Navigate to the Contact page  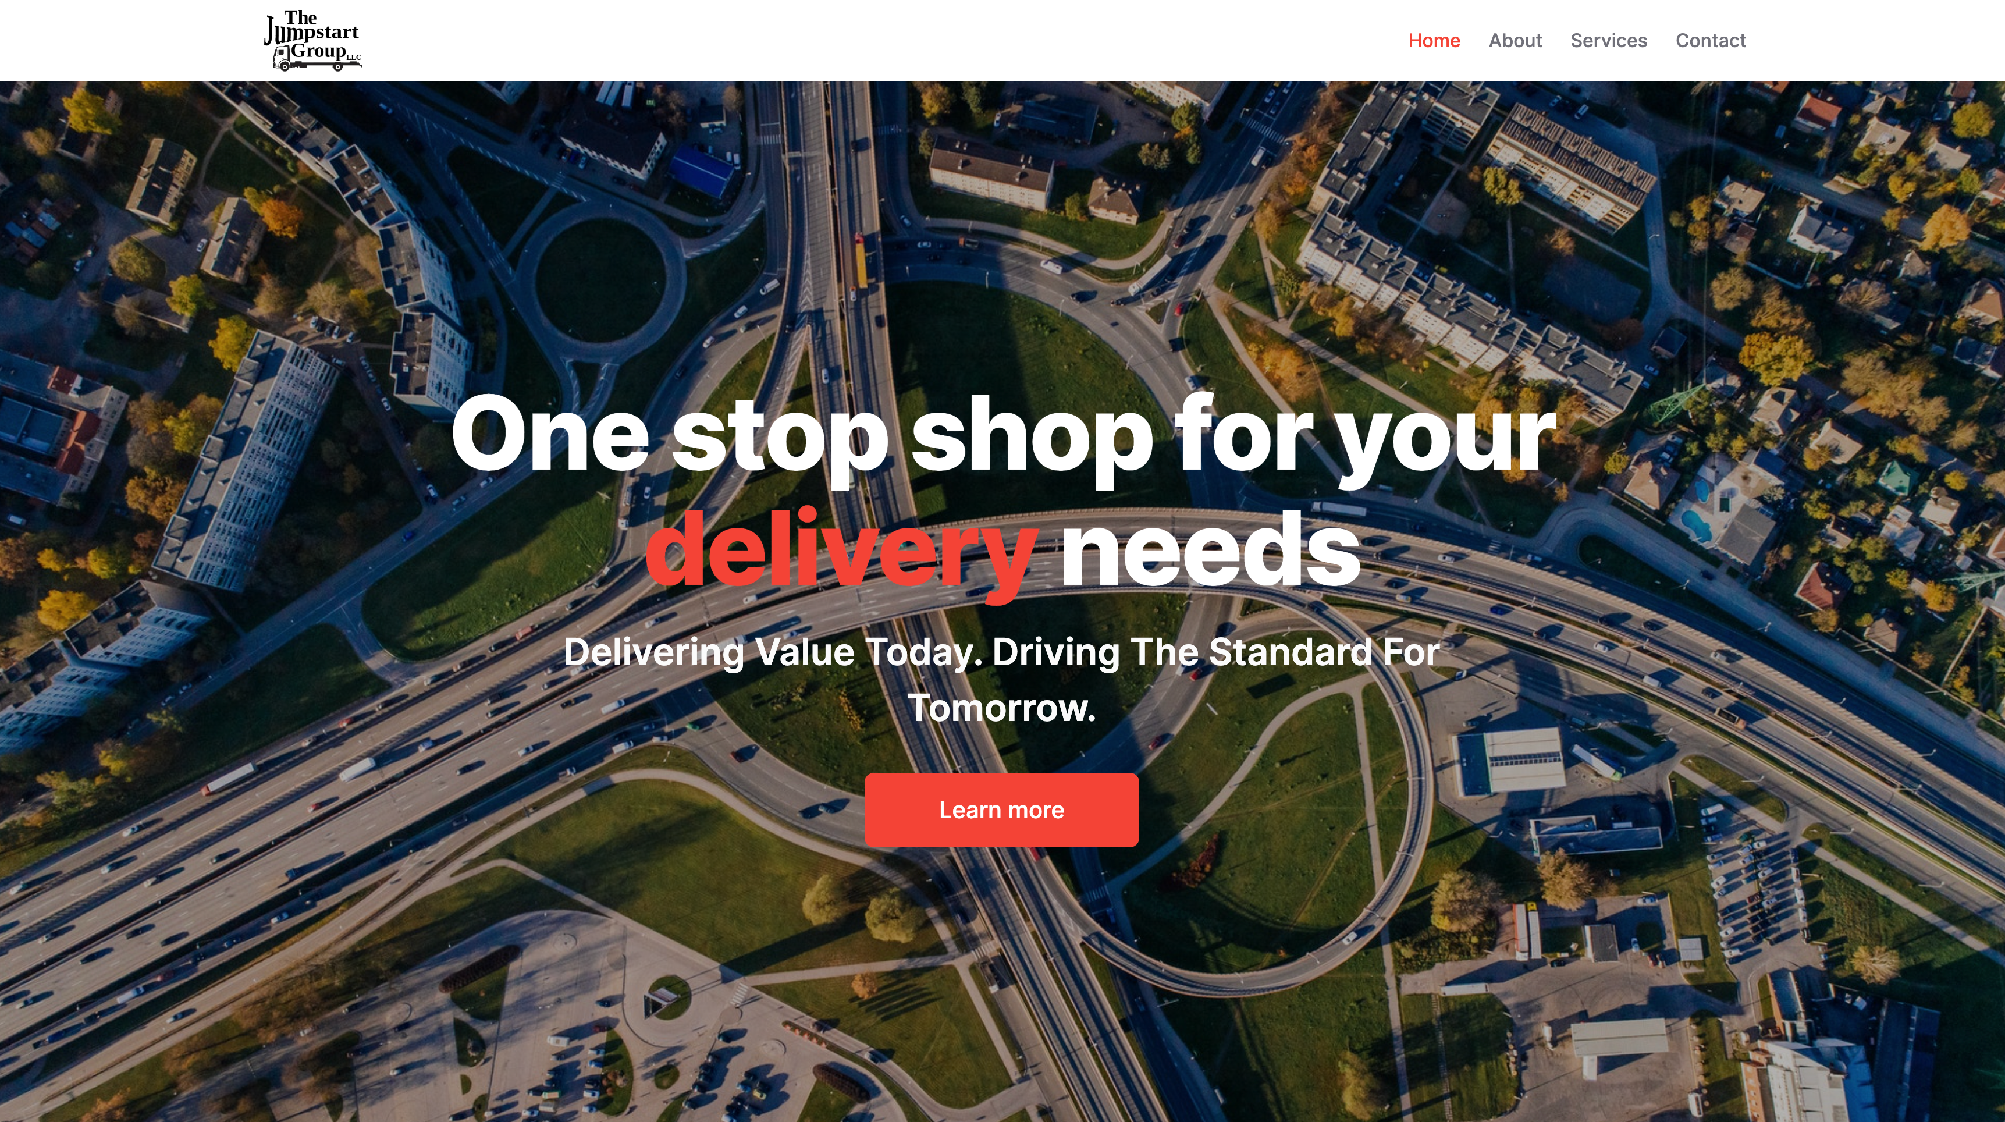tap(1710, 41)
